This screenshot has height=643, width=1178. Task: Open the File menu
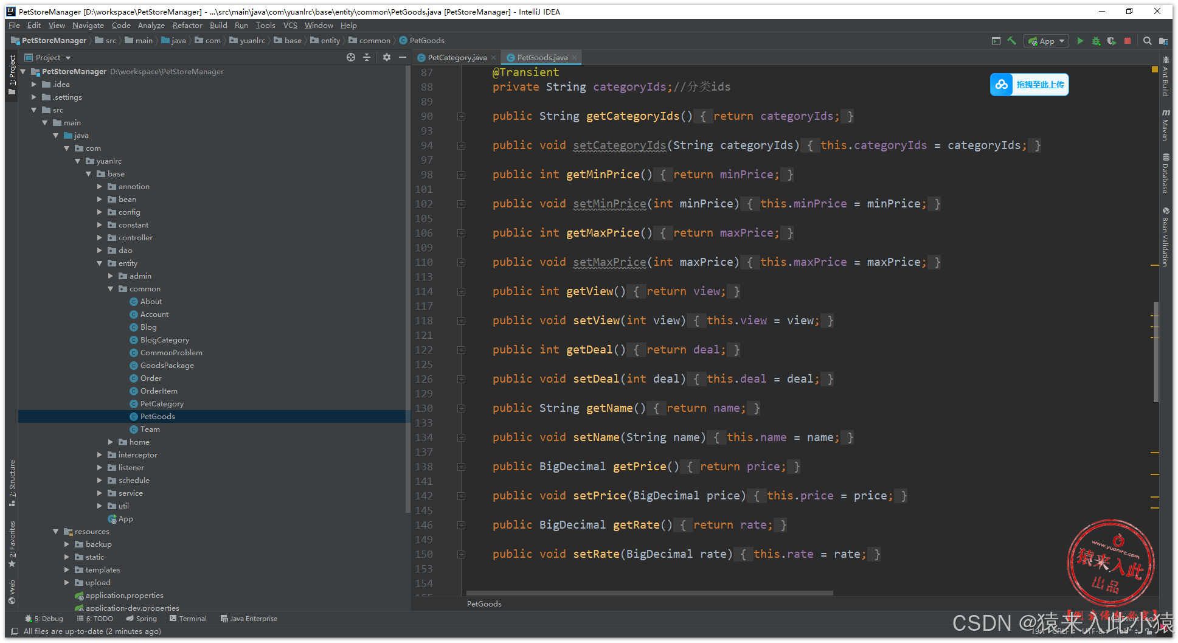[x=14, y=26]
